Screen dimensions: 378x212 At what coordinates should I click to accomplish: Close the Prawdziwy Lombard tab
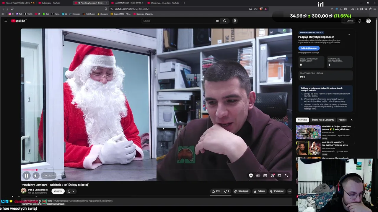pos(106,3)
